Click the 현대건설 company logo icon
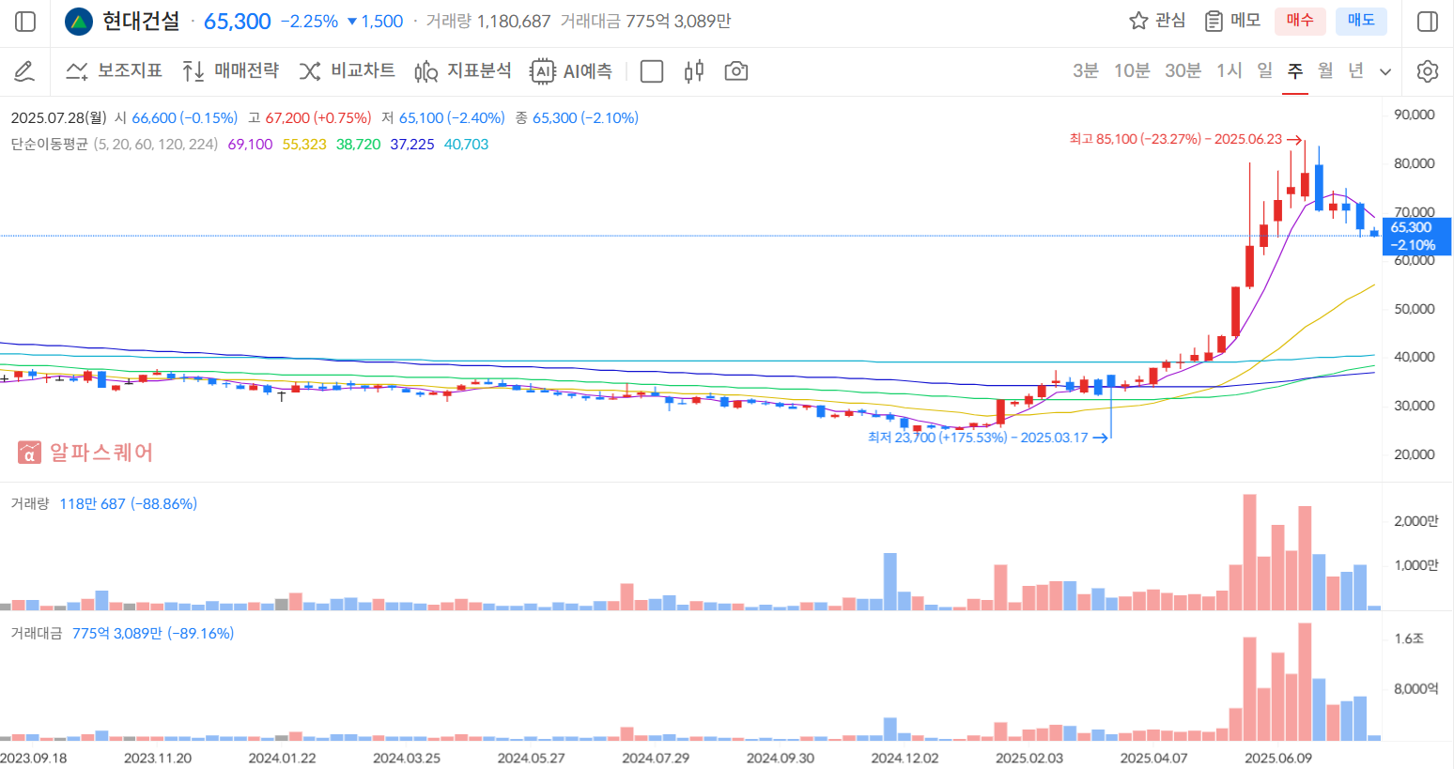Screen dimensions: 1454x769 coord(79,22)
